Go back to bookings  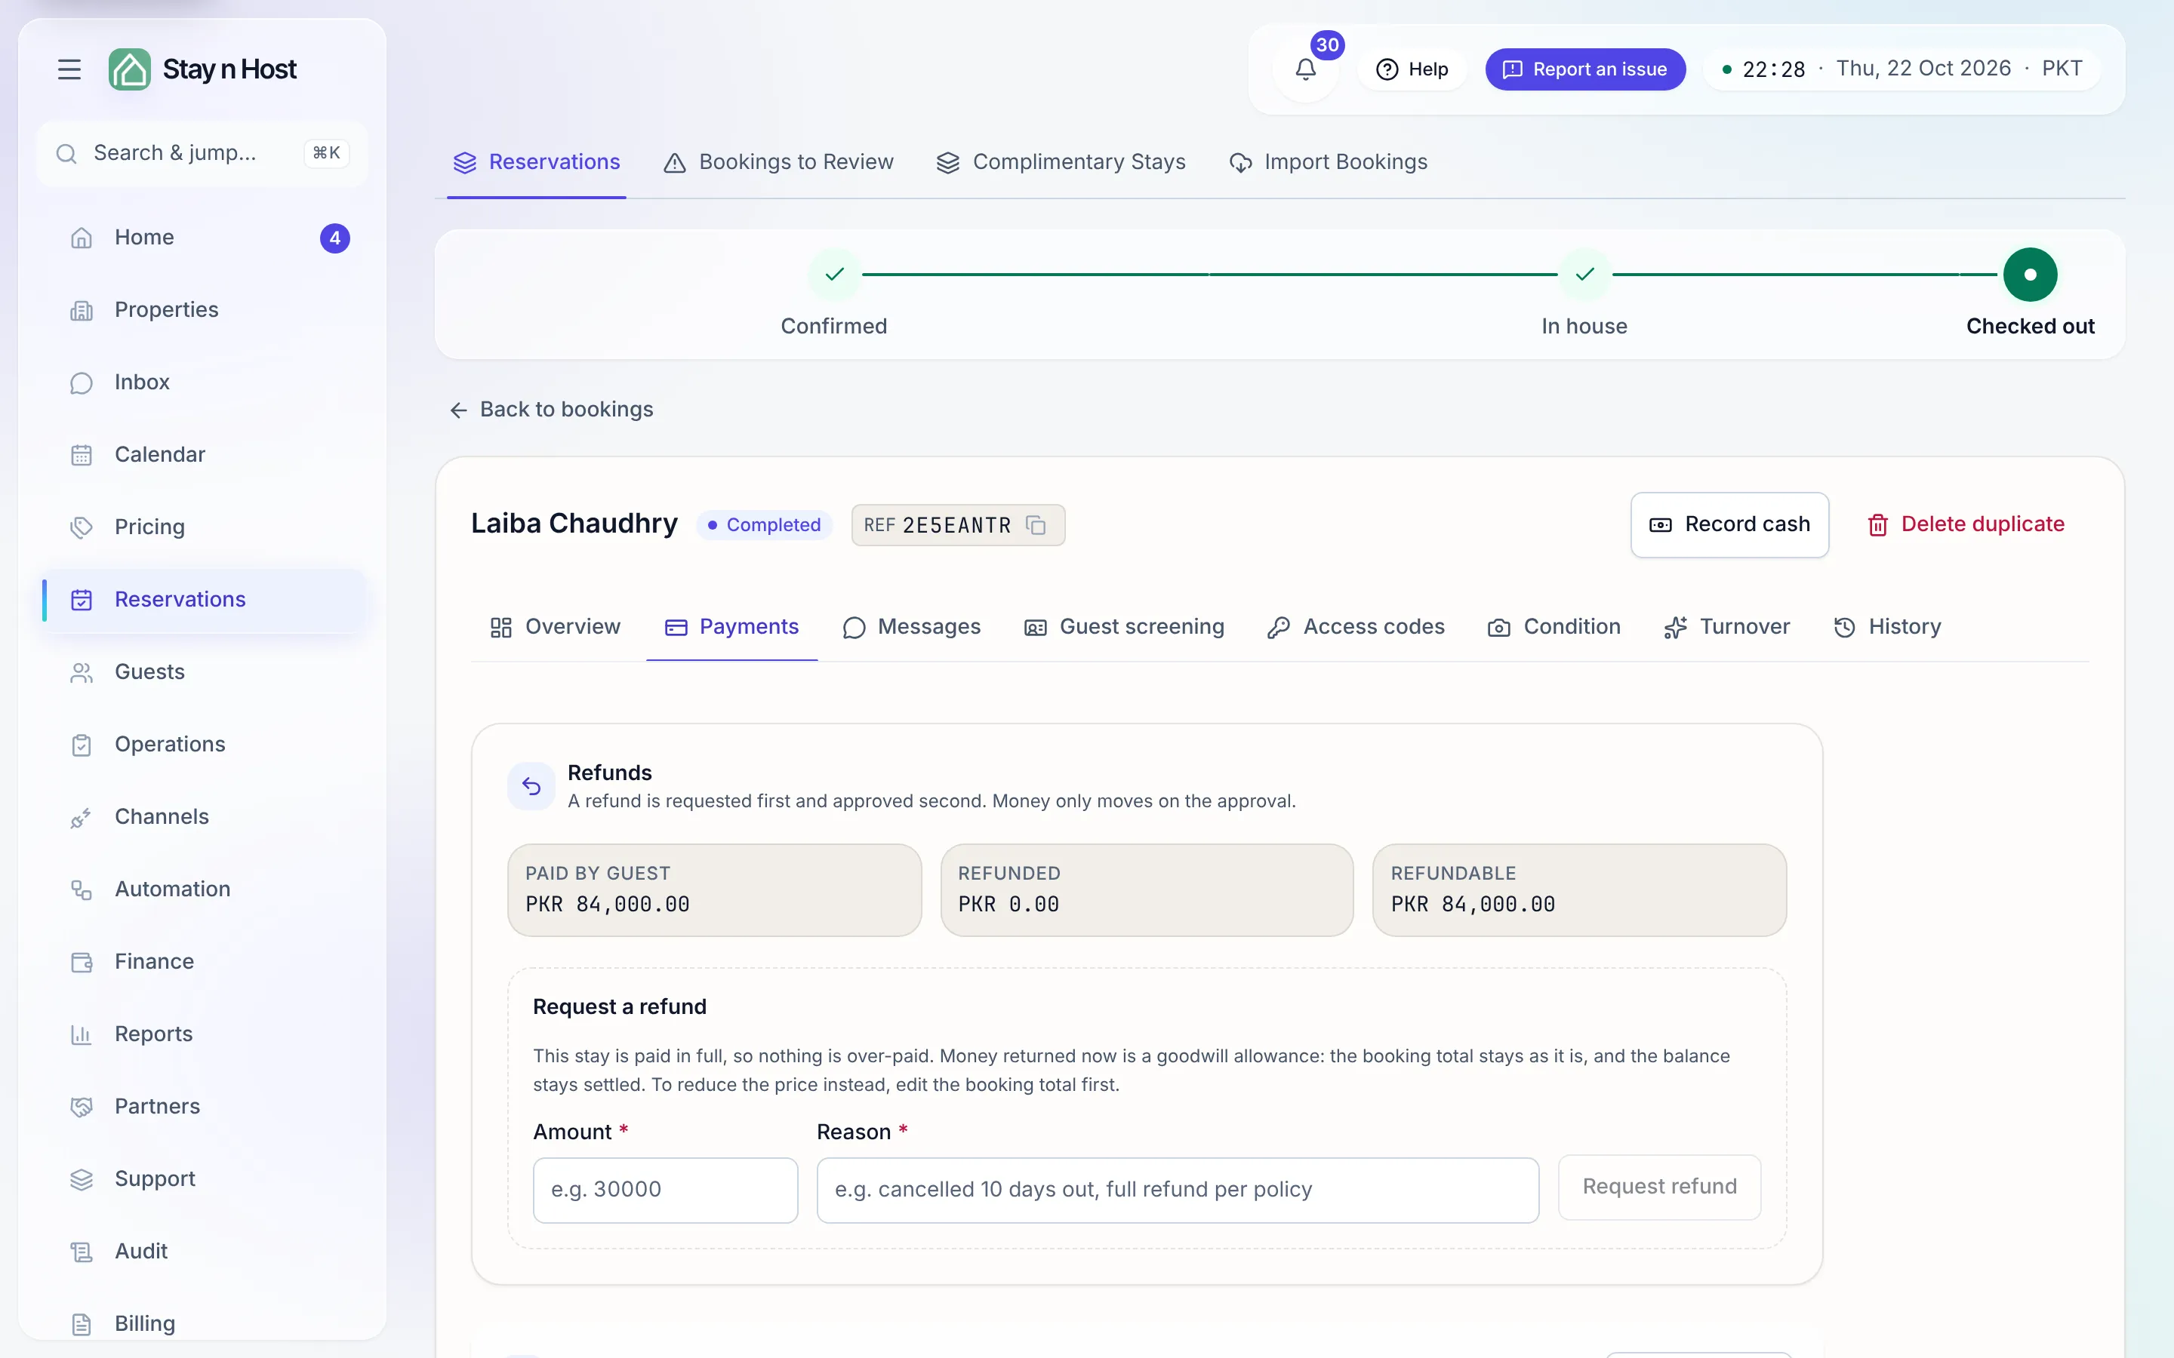coord(551,410)
